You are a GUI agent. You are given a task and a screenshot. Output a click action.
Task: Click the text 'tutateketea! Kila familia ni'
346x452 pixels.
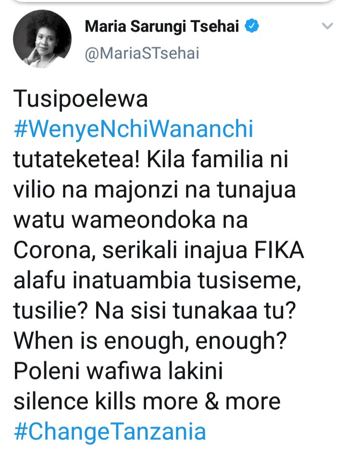151,159
